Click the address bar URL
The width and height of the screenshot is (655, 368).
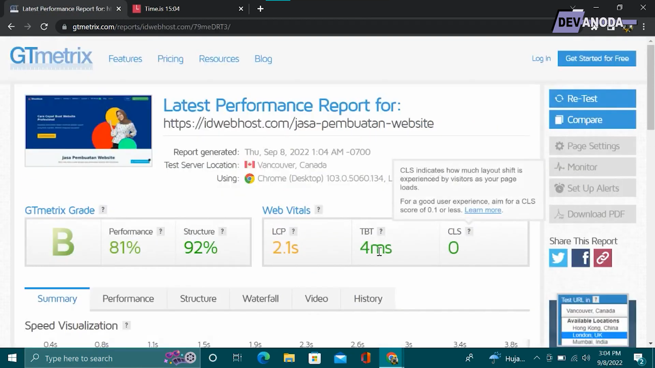[151, 27]
